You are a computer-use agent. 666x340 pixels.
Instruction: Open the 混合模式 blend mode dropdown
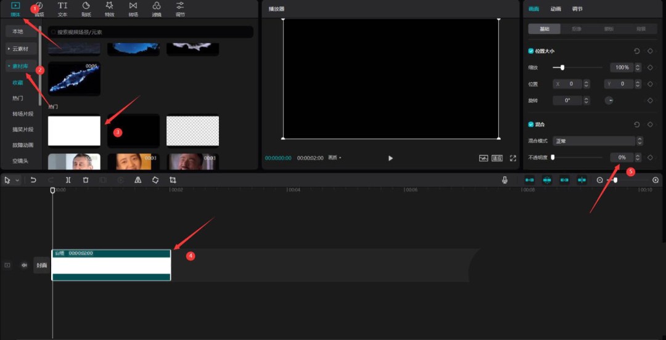pos(593,141)
